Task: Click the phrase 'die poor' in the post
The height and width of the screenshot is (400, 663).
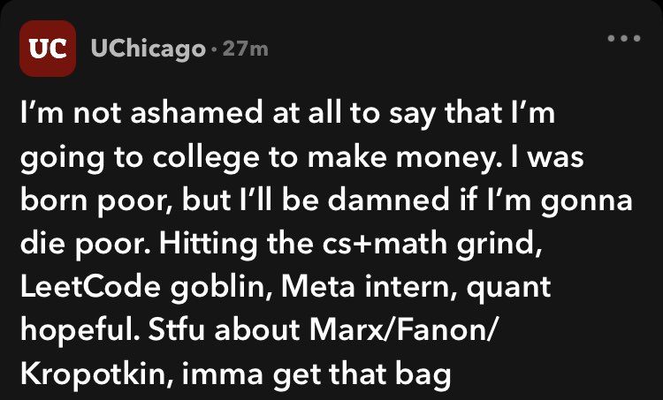Action: click(x=85, y=244)
